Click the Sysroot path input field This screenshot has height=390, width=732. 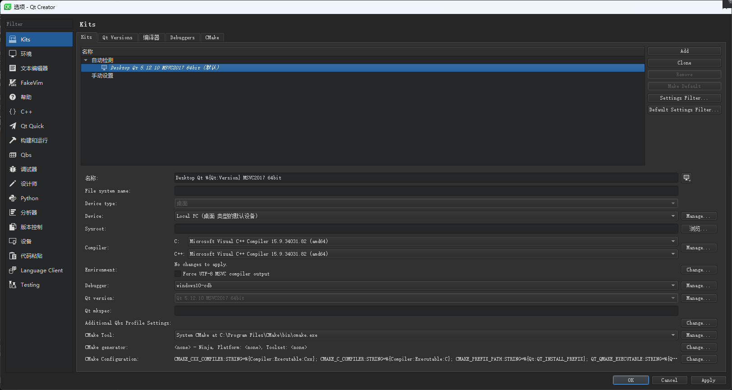point(426,229)
